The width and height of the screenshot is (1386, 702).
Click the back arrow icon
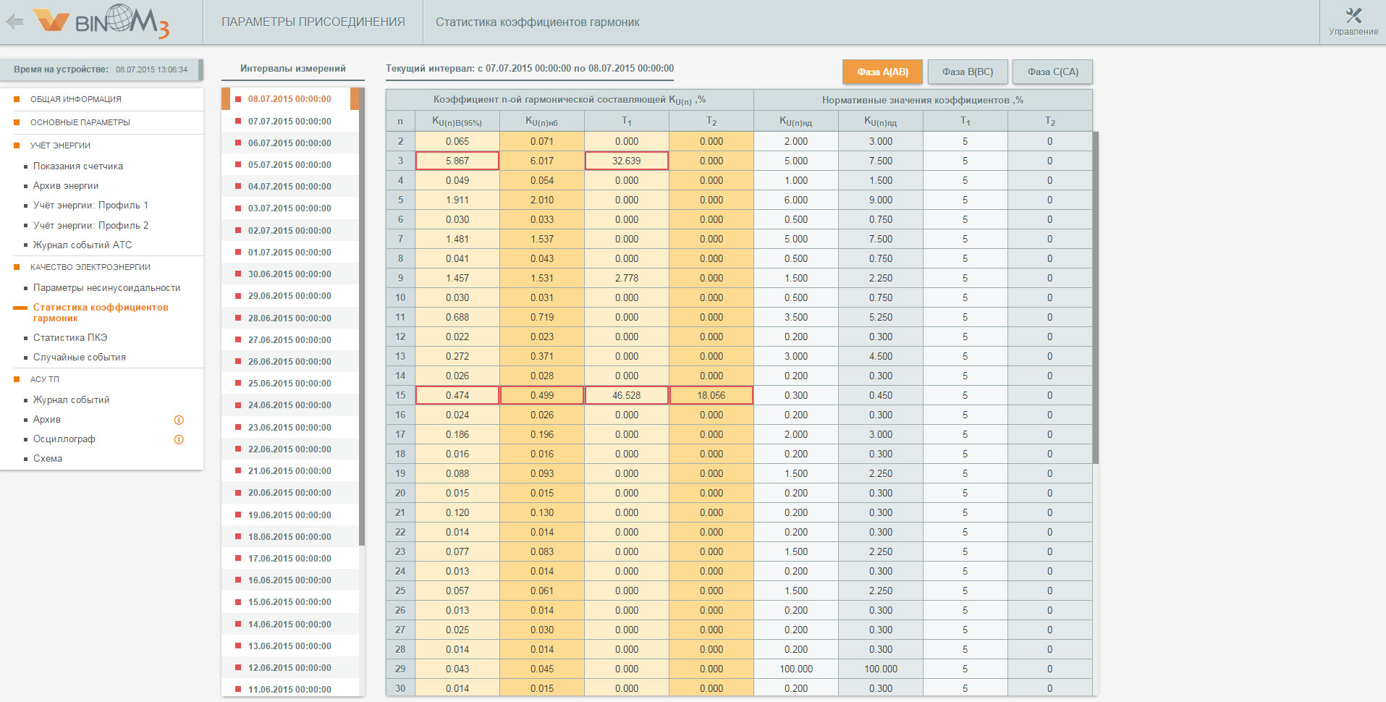[x=14, y=22]
